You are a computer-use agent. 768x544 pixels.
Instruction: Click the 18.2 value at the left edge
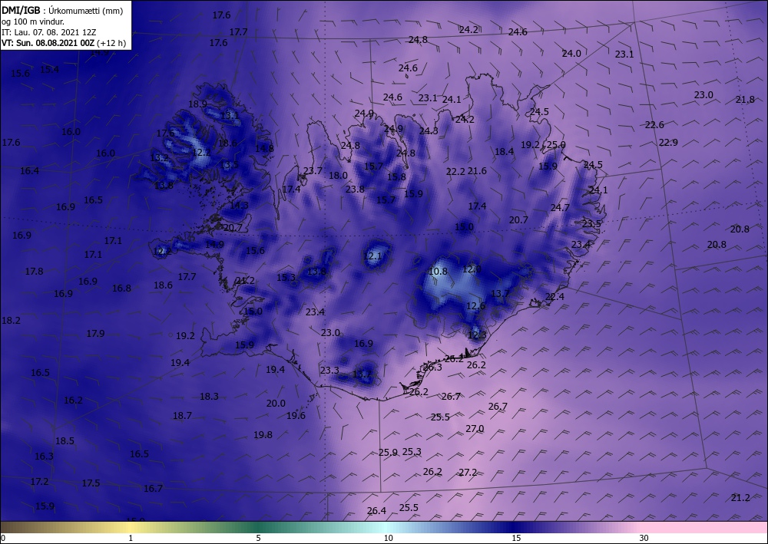[x=11, y=321]
